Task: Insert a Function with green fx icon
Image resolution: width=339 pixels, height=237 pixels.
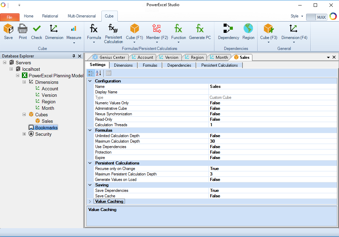Action: click(x=178, y=29)
